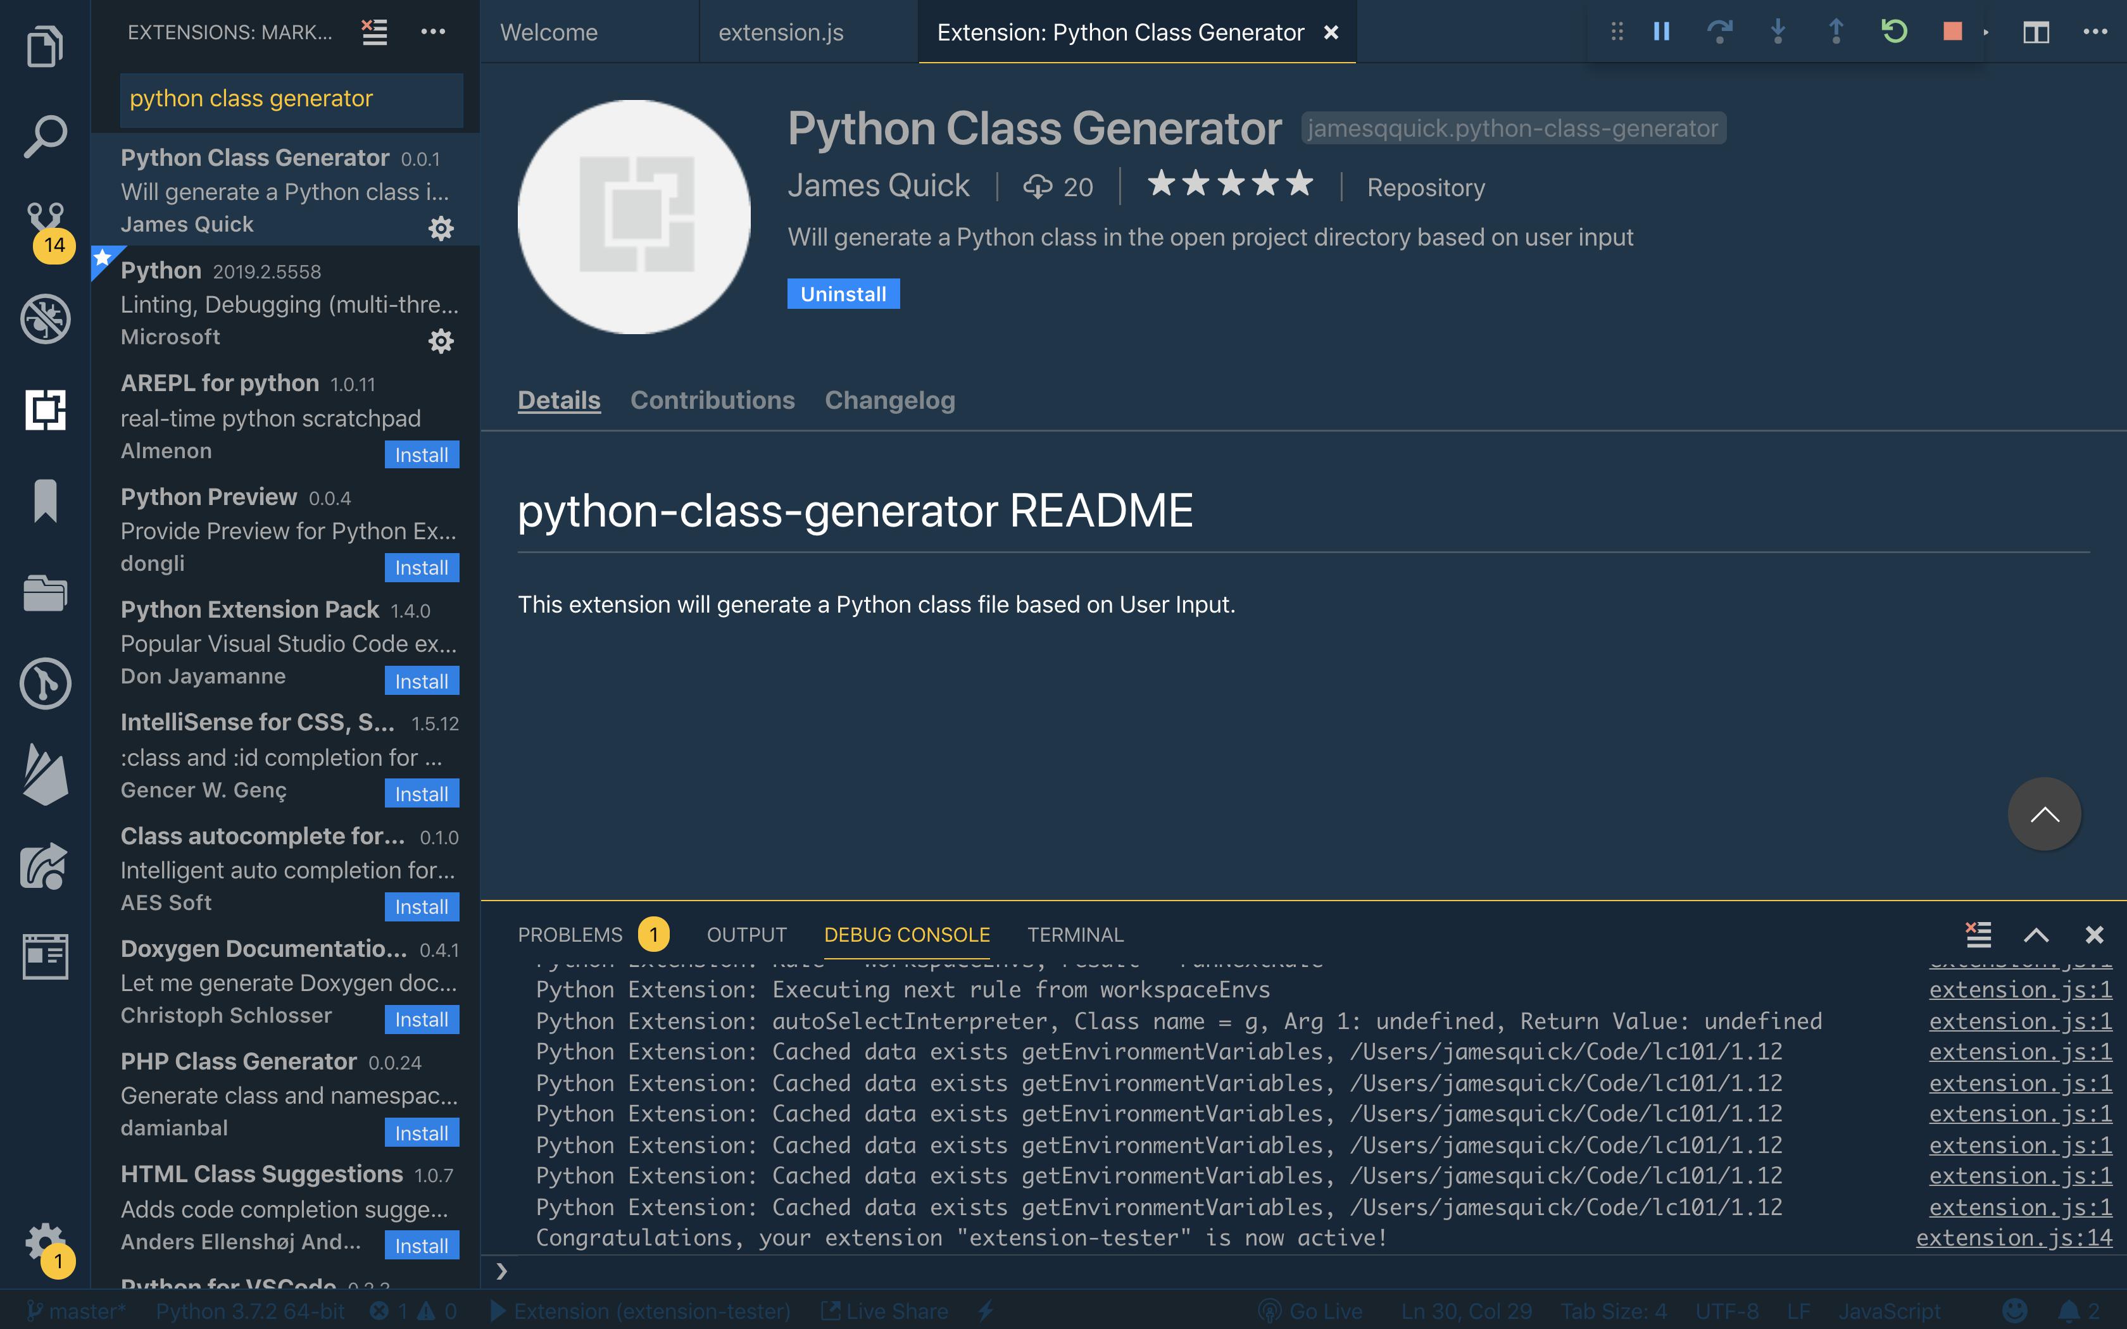Click Step Over in the debug toolbar
The height and width of the screenshot is (1329, 2127).
[1721, 32]
